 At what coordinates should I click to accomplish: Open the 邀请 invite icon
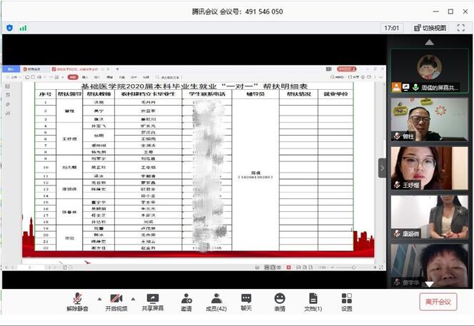tap(186, 302)
